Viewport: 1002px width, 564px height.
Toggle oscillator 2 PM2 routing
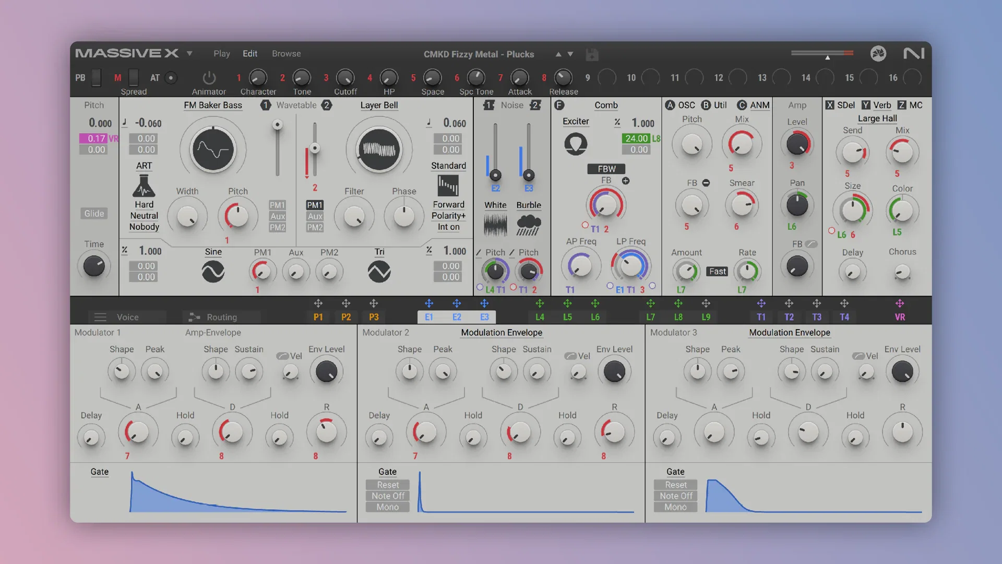[x=315, y=227]
